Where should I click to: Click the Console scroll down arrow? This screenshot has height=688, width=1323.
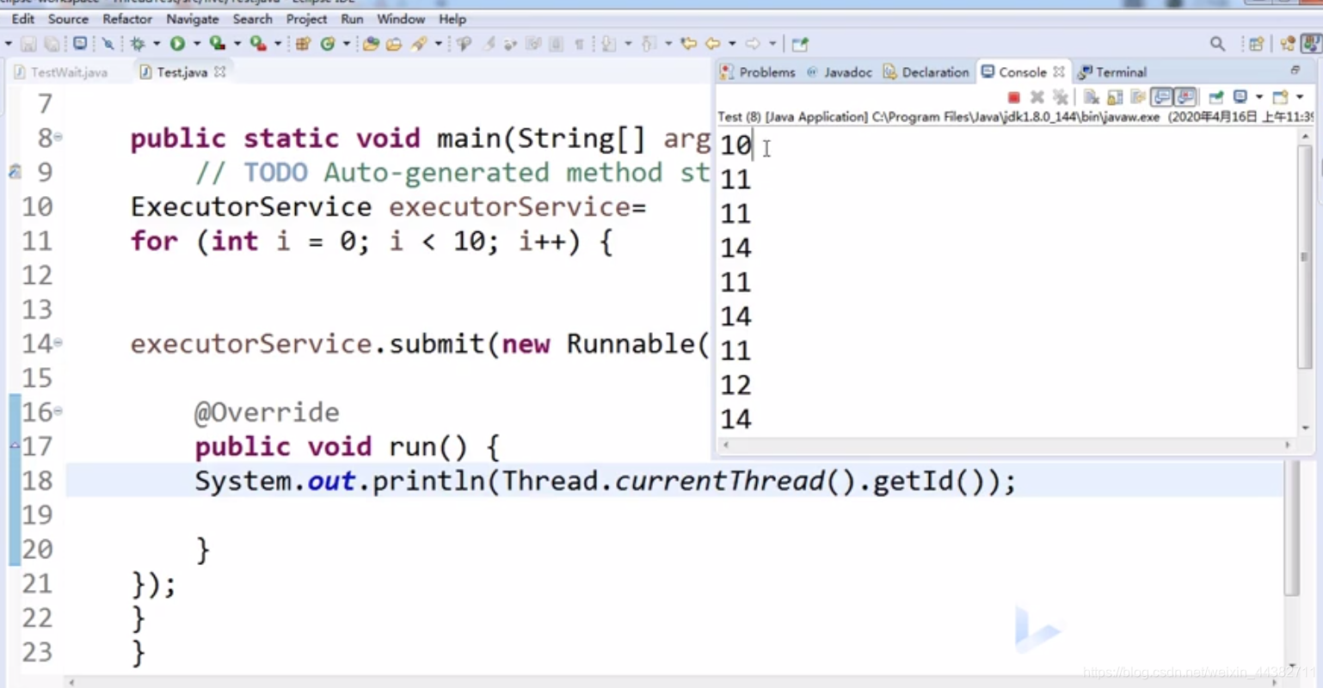coord(1305,427)
